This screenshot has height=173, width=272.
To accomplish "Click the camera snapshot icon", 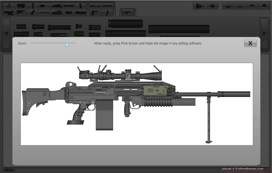I will coord(199,6).
